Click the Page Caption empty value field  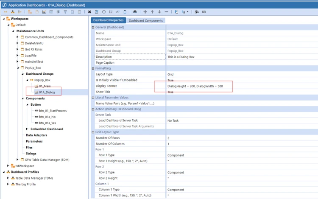click(242, 63)
